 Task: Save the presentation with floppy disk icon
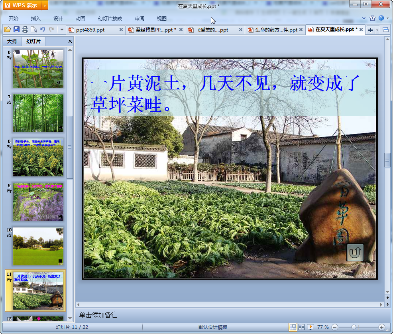tap(17, 30)
